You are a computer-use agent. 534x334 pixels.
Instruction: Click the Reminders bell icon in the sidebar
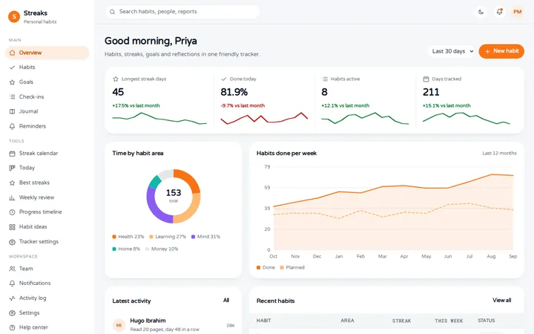[13, 126]
